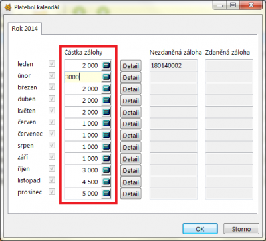Toggle the leden checkbox

tap(52, 64)
